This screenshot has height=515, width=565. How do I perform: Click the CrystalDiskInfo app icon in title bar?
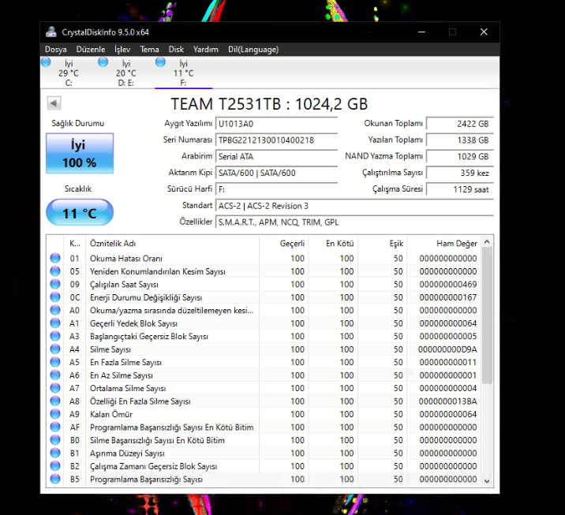(x=51, y=32)
